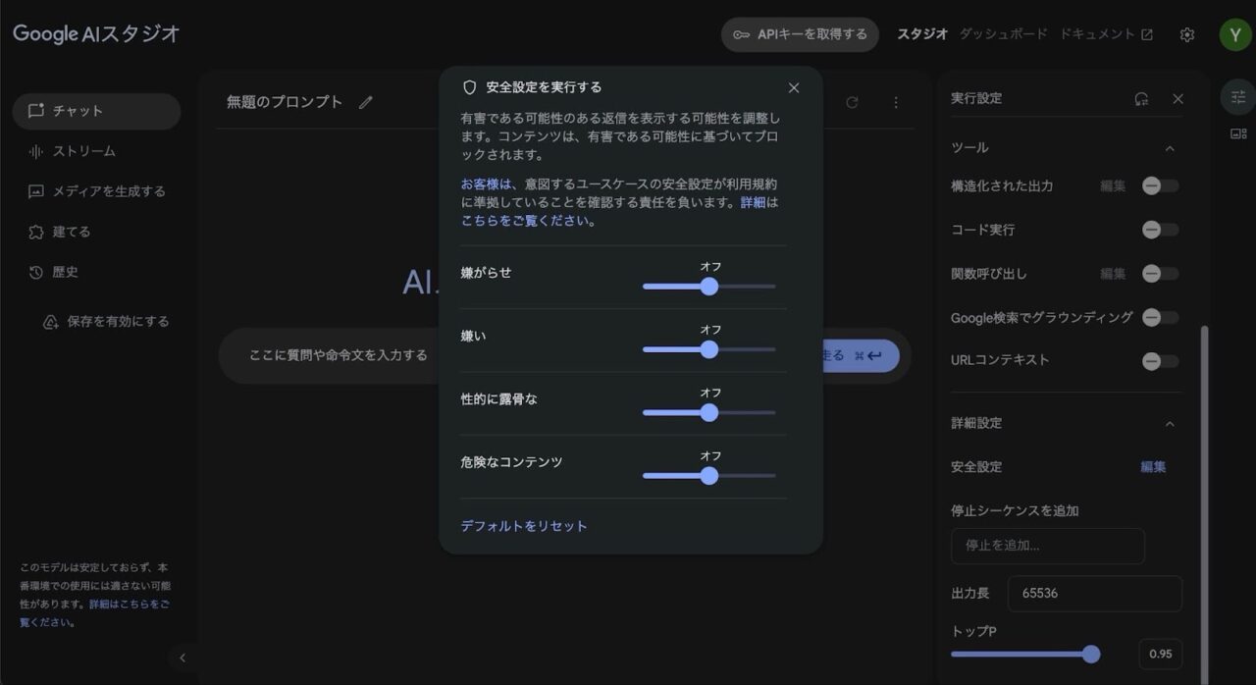
Task: Open the チャット menu item
Action: [96, 111]
